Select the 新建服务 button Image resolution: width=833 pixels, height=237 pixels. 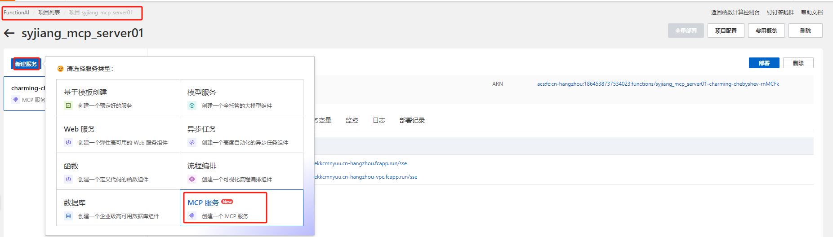pos(26,64)
